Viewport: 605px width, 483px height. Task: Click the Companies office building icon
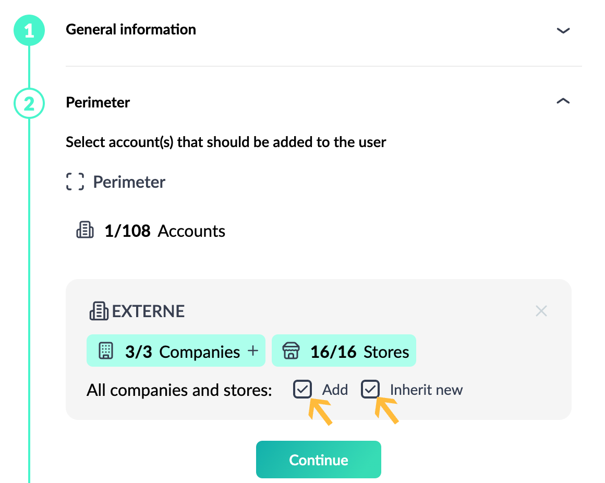[x=106, y=351]
